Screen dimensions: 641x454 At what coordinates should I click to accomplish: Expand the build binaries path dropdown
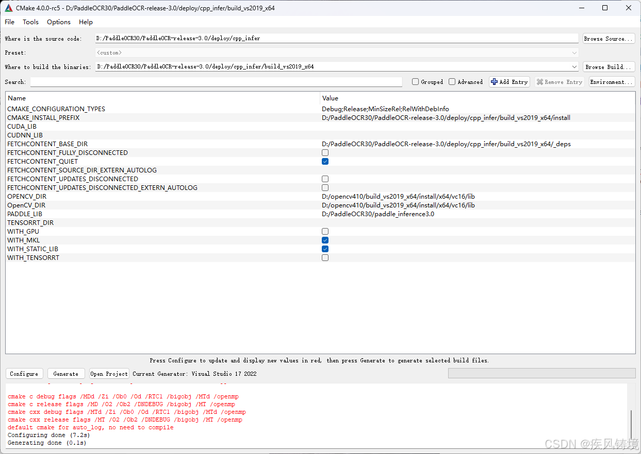coord(574,66)
